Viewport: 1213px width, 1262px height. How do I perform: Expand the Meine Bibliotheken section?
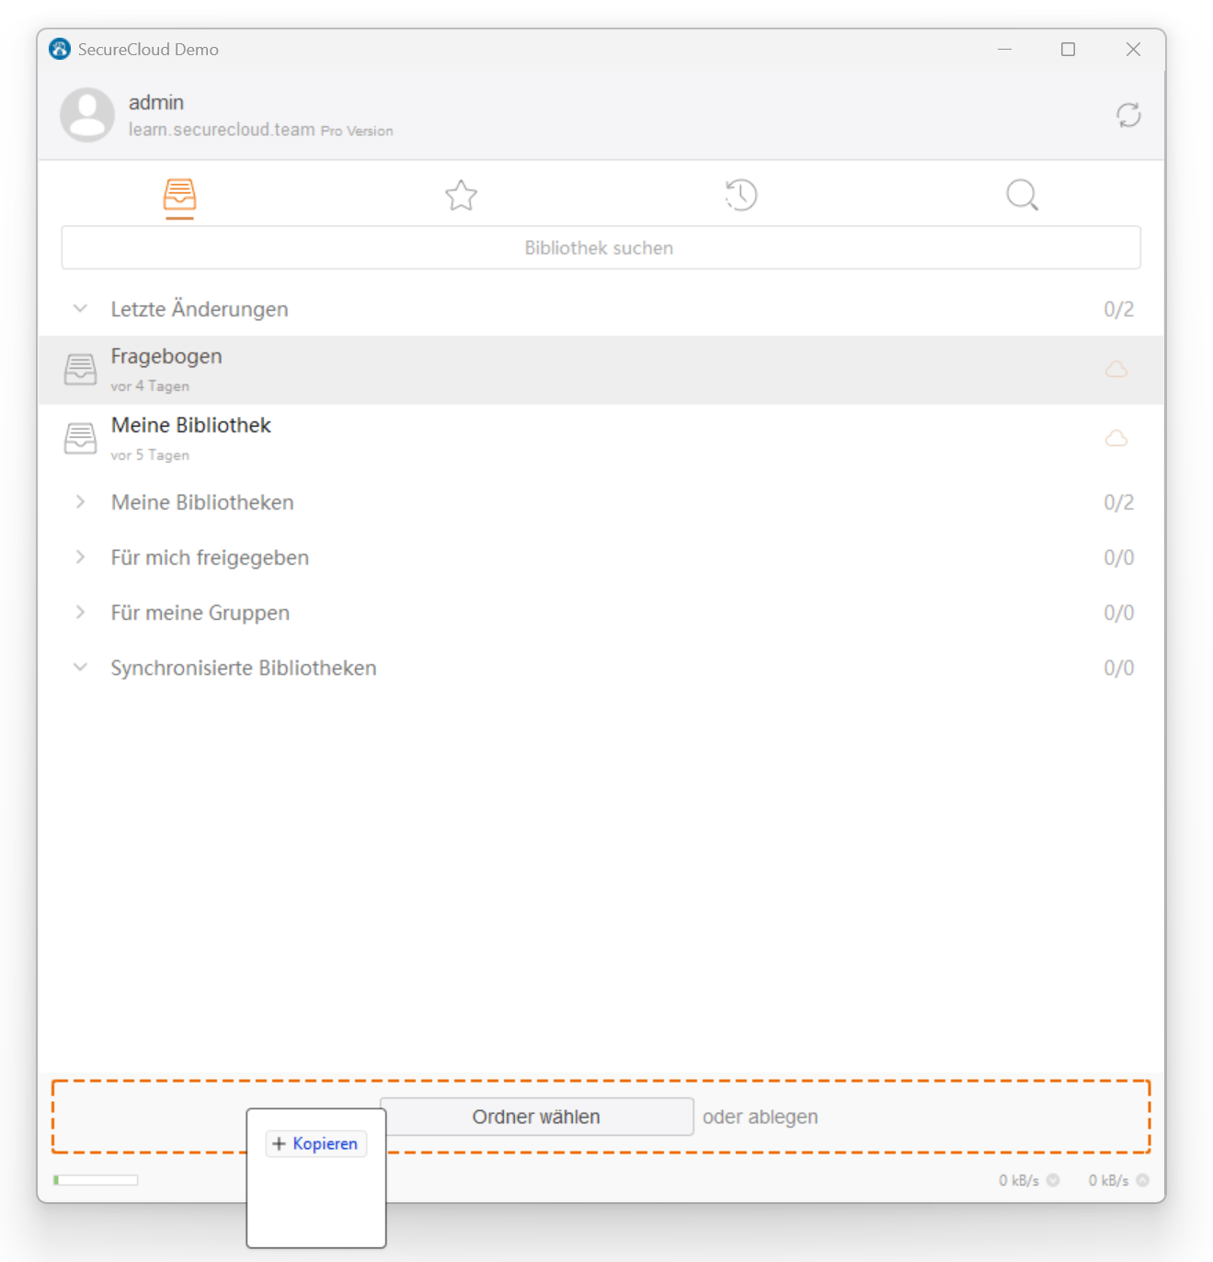pyautogui.click(x=80, y=502)
